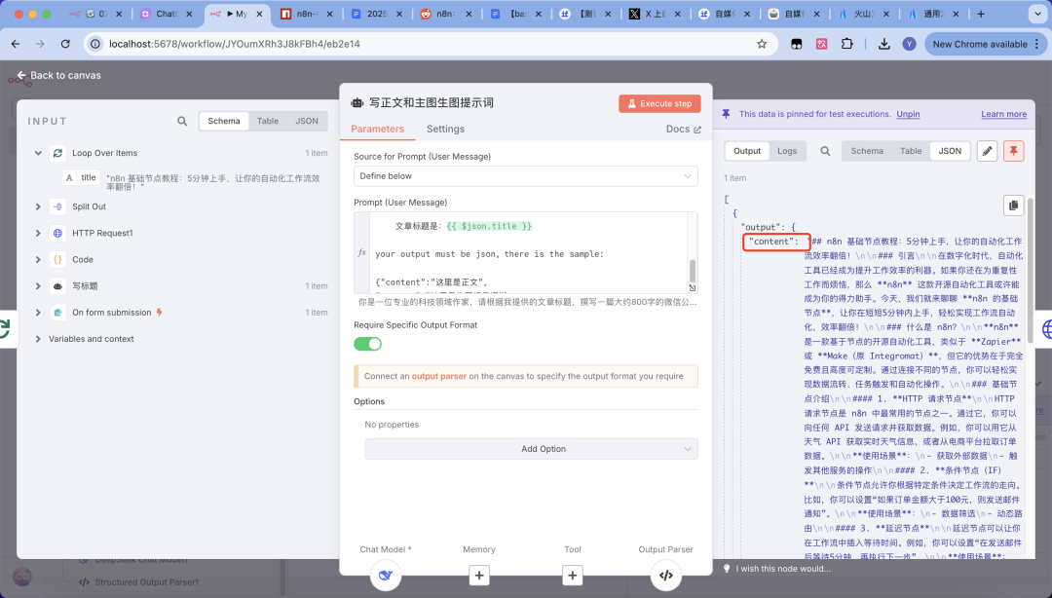Open the Source for Prompt dropdown
The width and height of the screenshot is (1052, 598).
pyautogui.click(x=525, y=176)
